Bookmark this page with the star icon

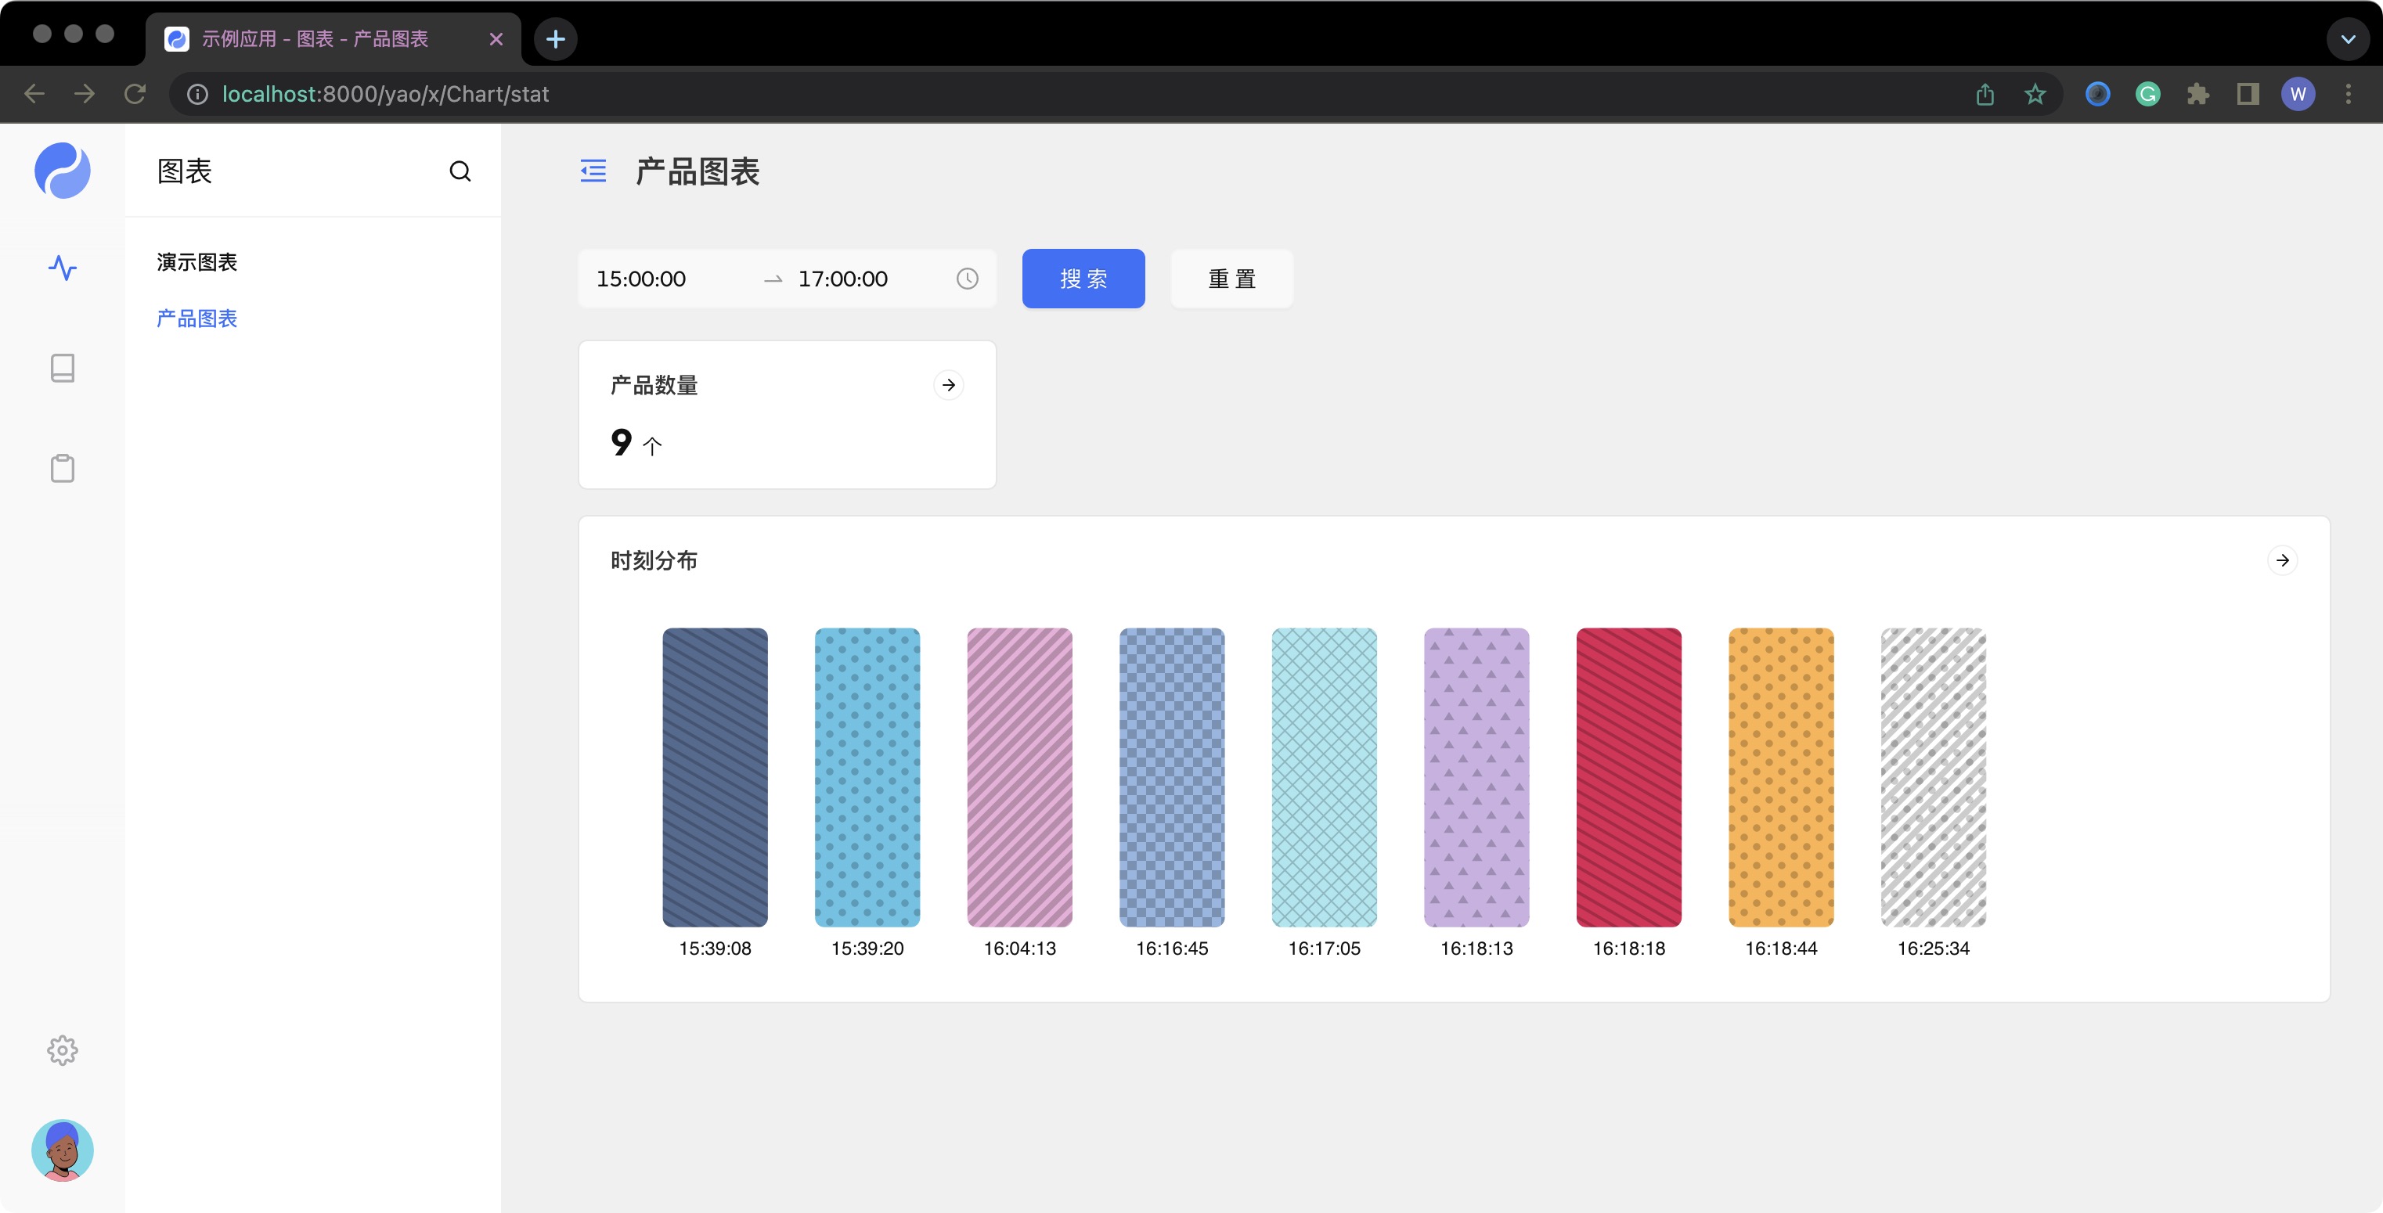pyautogui.click(x=2035, y=93)
